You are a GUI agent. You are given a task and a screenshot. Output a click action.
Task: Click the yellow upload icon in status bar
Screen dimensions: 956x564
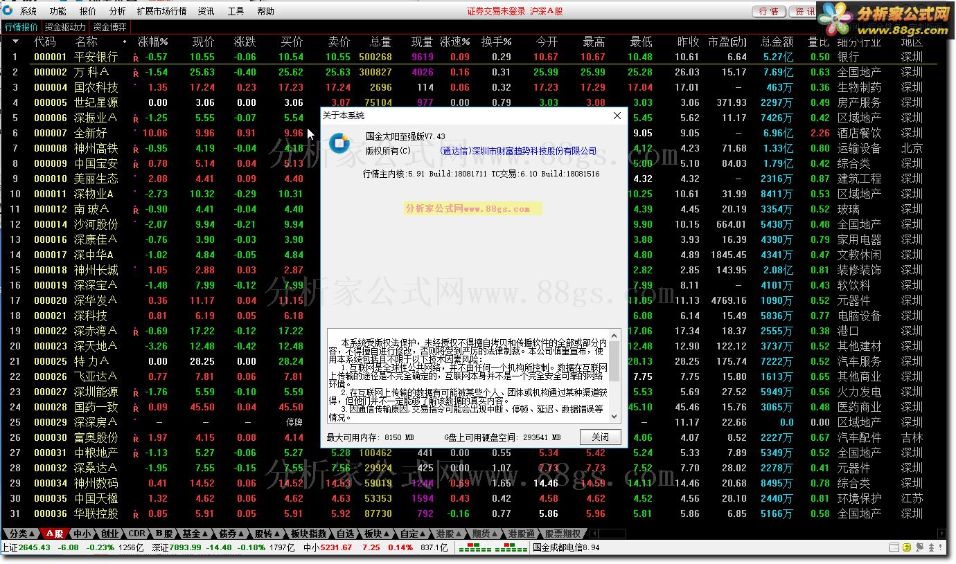click(907, 547)
